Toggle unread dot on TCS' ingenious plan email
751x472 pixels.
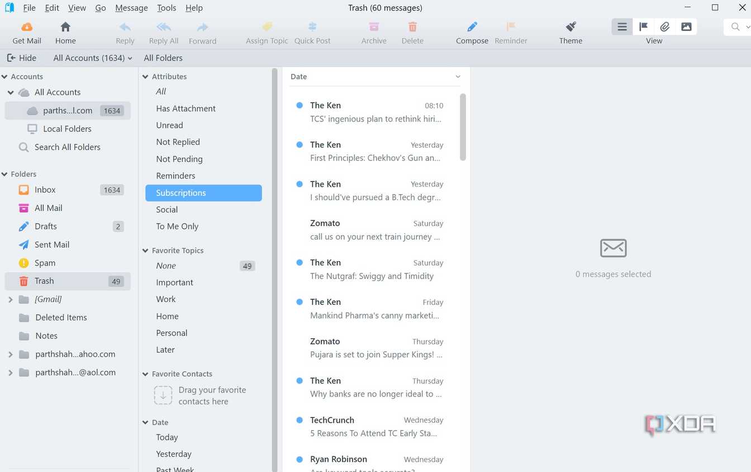tap(300, 105)
